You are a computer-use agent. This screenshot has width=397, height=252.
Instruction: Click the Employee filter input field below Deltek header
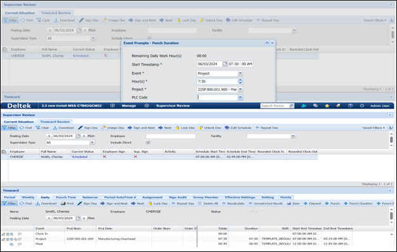171,136
